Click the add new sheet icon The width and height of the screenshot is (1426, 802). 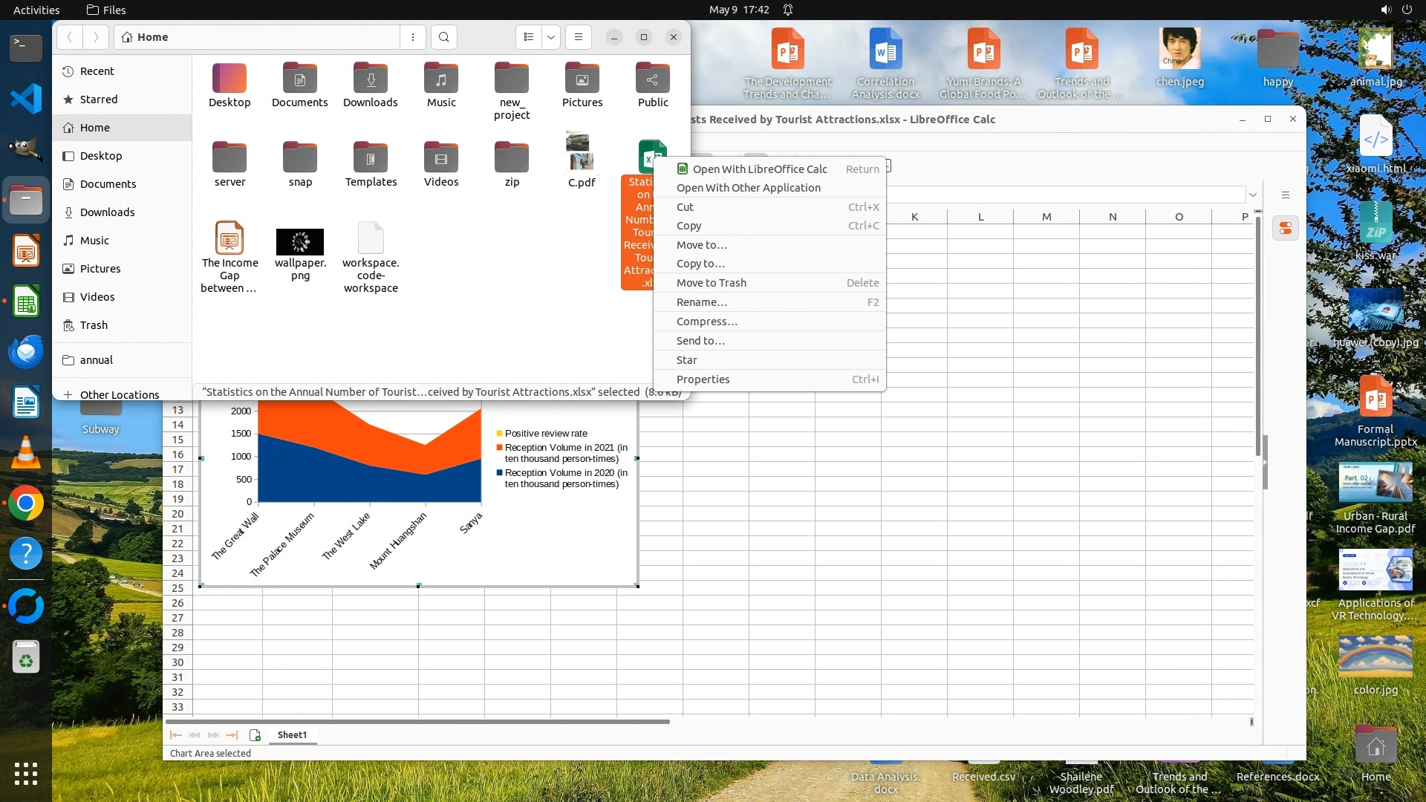(x=255, y=735)
